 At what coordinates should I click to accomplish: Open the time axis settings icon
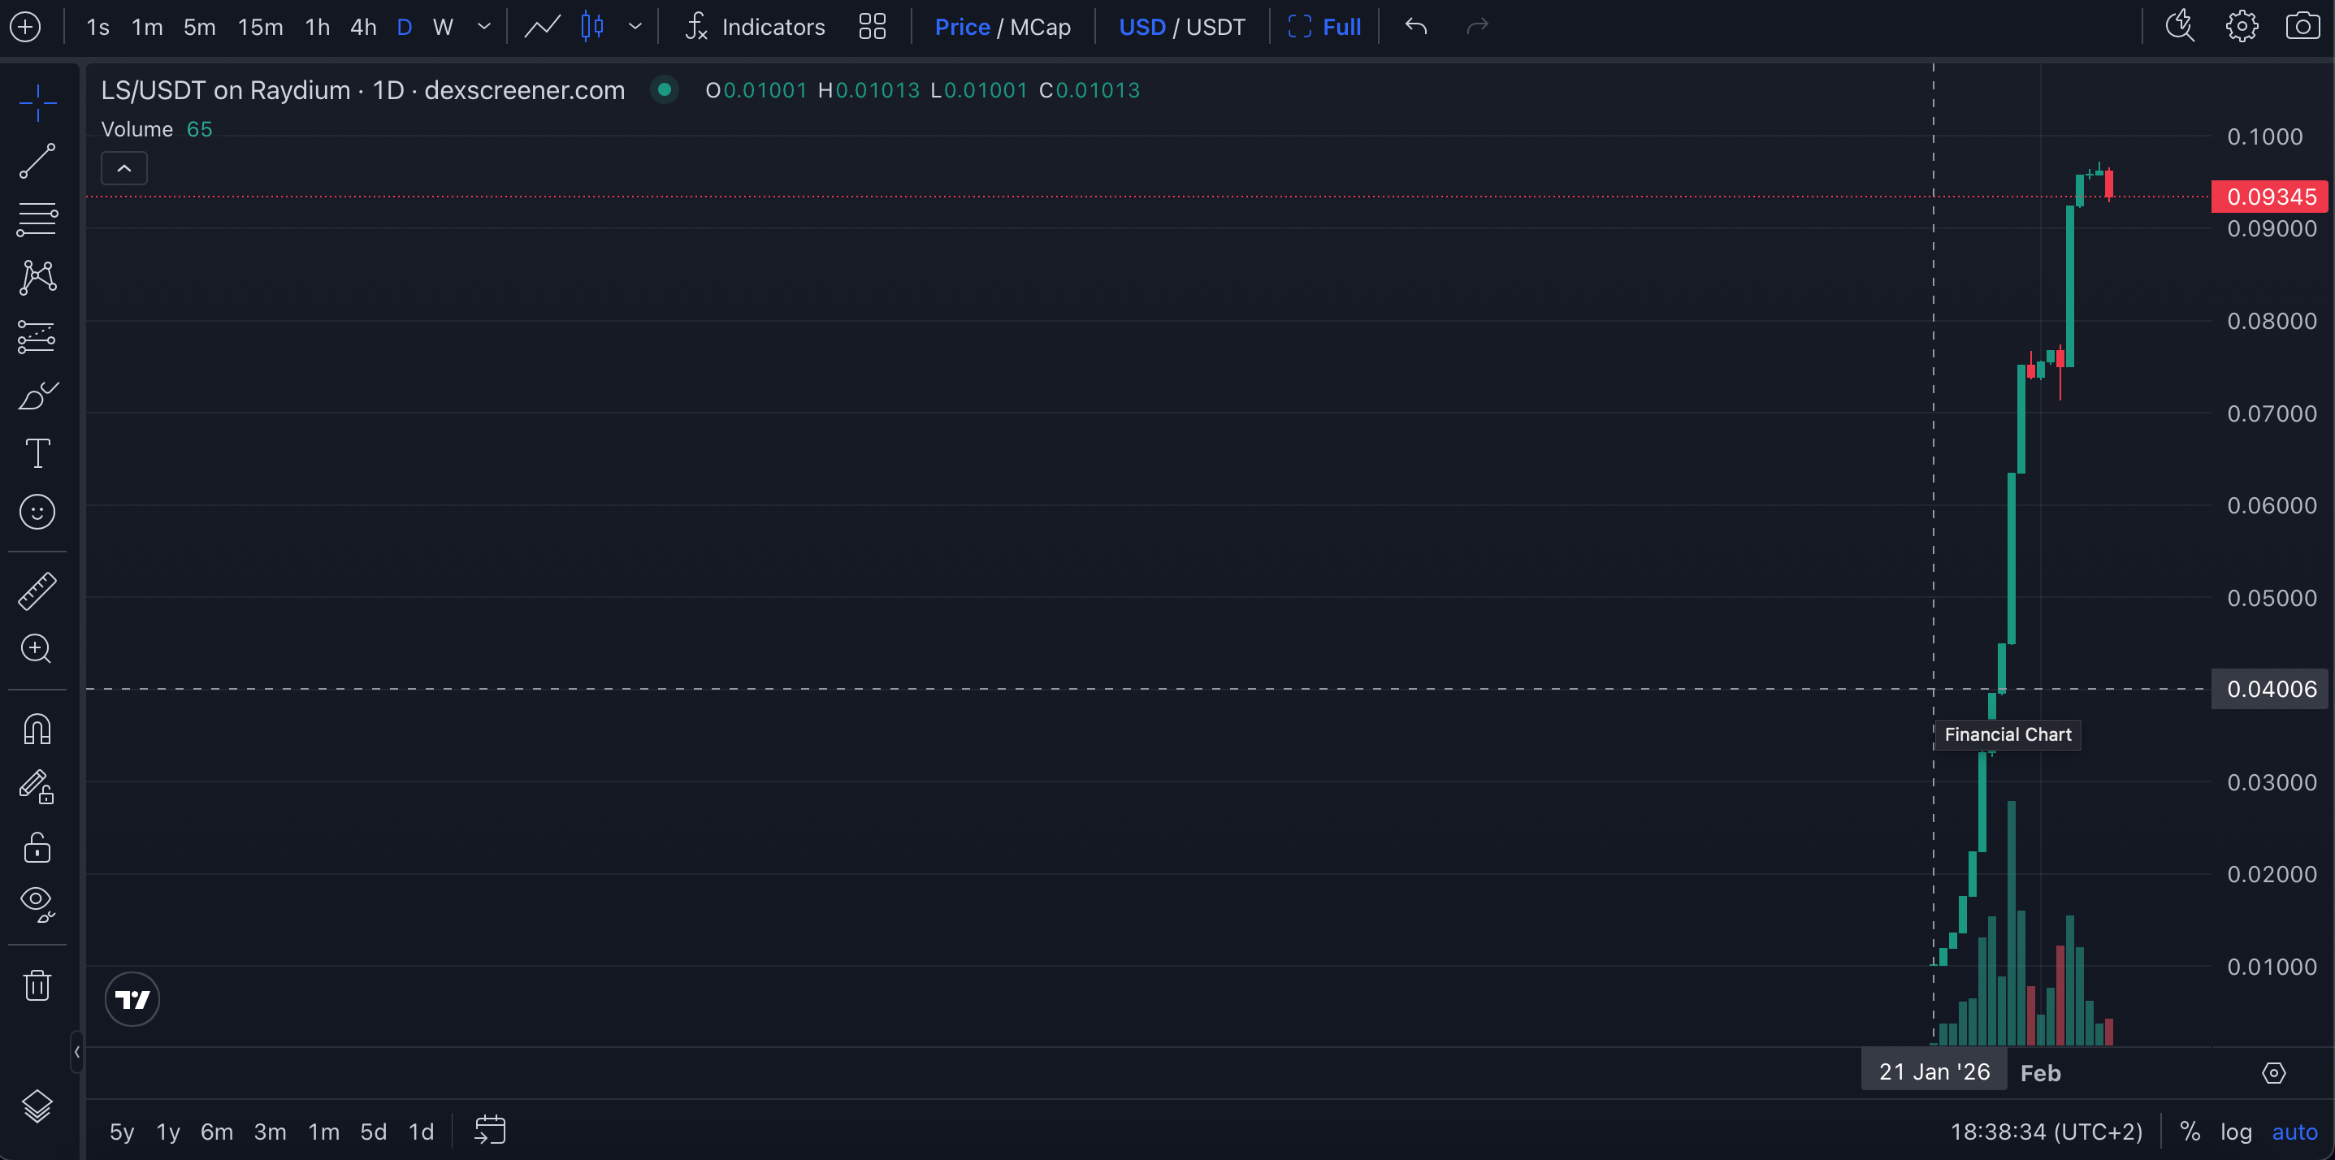(2273, 1073)
